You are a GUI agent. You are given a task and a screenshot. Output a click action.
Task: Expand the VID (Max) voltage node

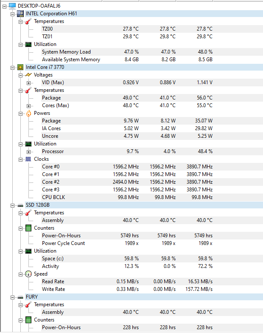click(28, 83)
